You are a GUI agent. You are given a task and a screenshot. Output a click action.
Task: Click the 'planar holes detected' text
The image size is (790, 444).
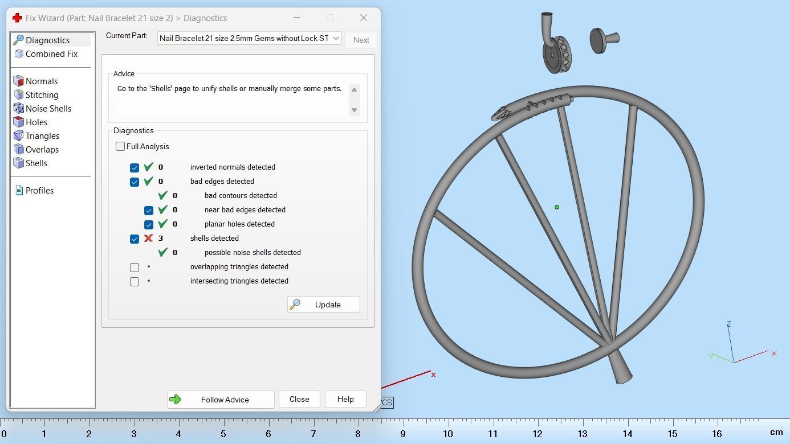point(239,224)
